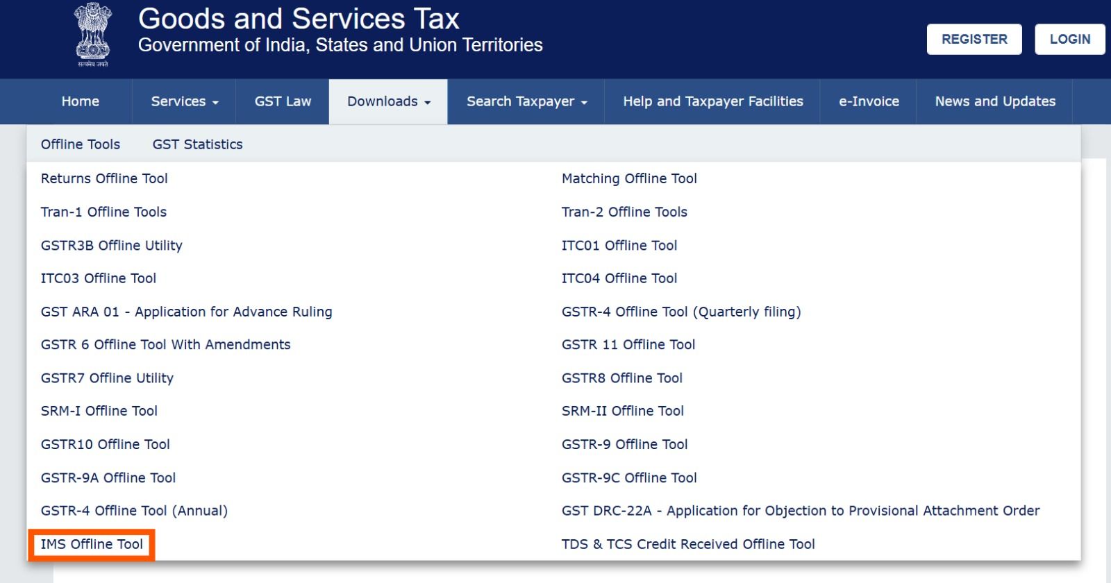1111x583 pixels.
Task: Open GSTR-4 Offline Tool (Annual)
Action: [134, 511]
